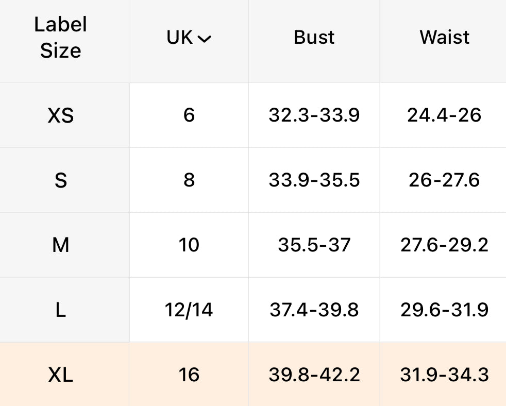506x406 pixels.
Task: Click UK size 16 cell
Action: (189, 375)
